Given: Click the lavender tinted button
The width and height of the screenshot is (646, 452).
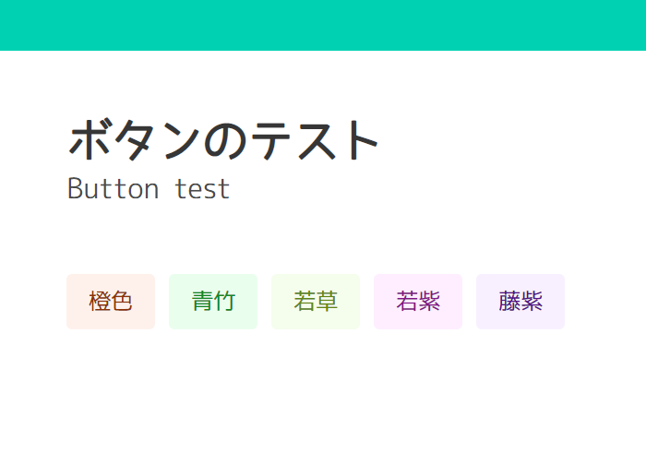Looking at the screenshot, I should [x=520, y=302].
